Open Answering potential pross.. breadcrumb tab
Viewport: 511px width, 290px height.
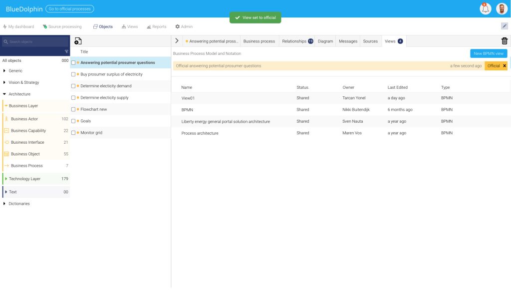pyautogui.click(x=212, y=41)
